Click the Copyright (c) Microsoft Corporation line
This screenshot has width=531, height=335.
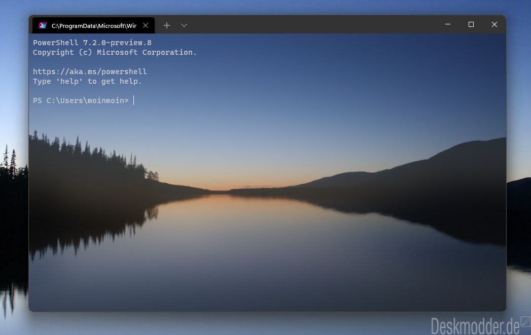(x=115, y=52)
